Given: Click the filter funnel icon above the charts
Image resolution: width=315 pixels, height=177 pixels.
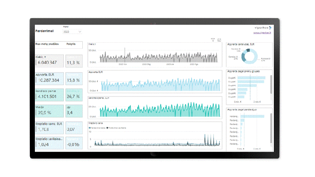Looking at the screenshot, I should (213, 40).
